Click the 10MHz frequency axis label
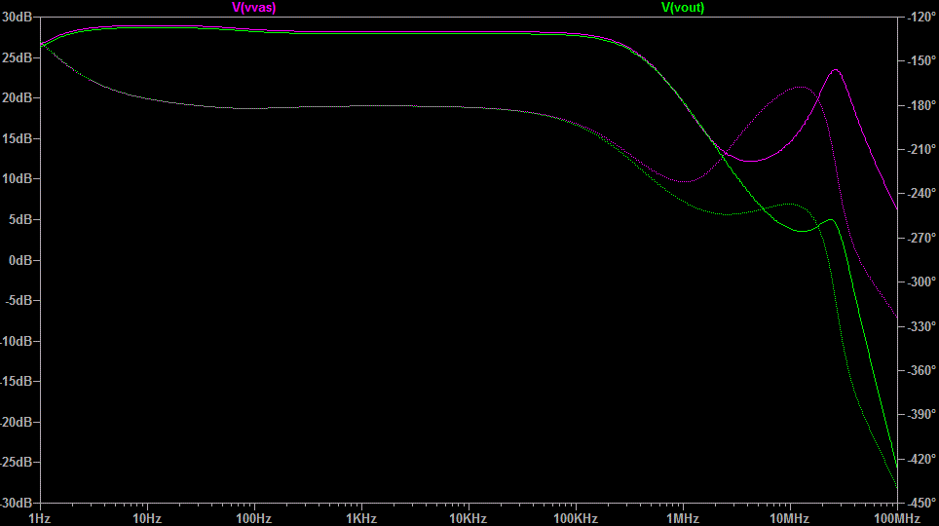The image size is (939, 526). [789, 518]
